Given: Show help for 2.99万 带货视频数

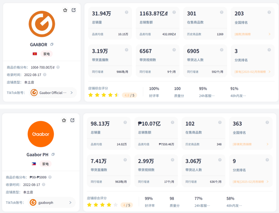Looking at the screenshot, I should (x=173, y=160).
